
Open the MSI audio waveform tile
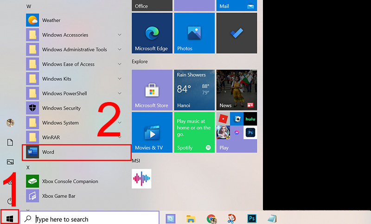click(x=141, y=179)
